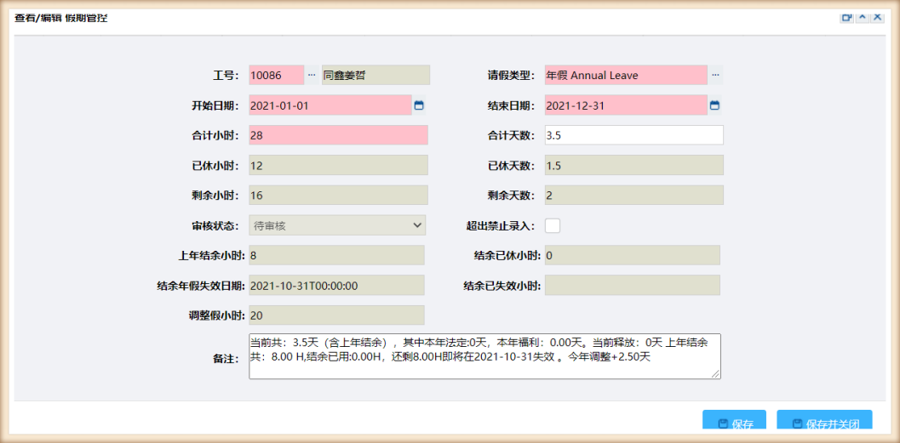Click the 保存并关闭 button
The height and width of the screenshot is (443, 900).
click(x=824, y=423)
